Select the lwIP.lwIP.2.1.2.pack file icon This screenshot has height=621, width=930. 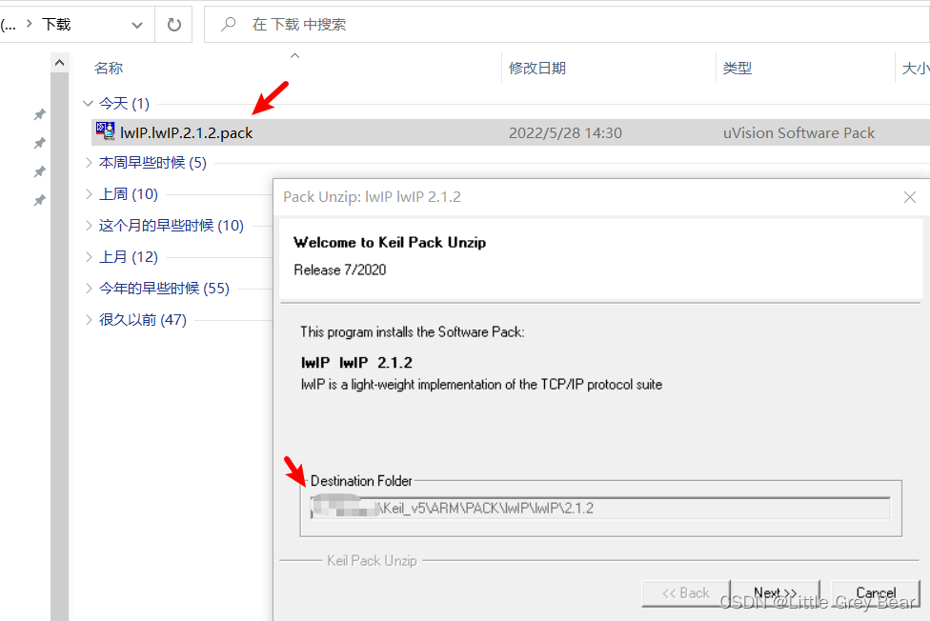coord(106,131)
